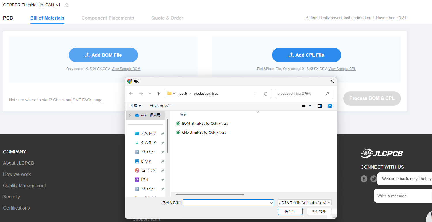Open the view layout options icon
Image resolution: width=432 pixels, height=222 pixels.
tap(304, 106)
